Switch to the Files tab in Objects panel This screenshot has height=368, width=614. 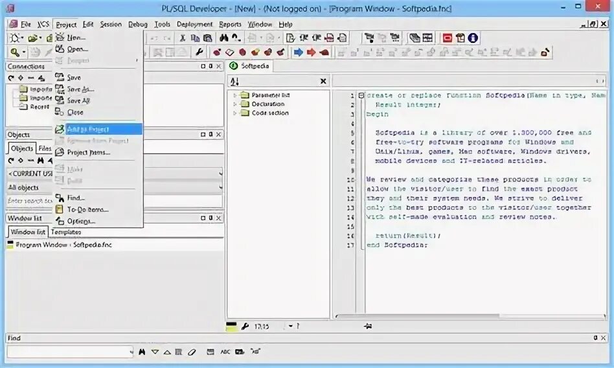pos(45,148)
